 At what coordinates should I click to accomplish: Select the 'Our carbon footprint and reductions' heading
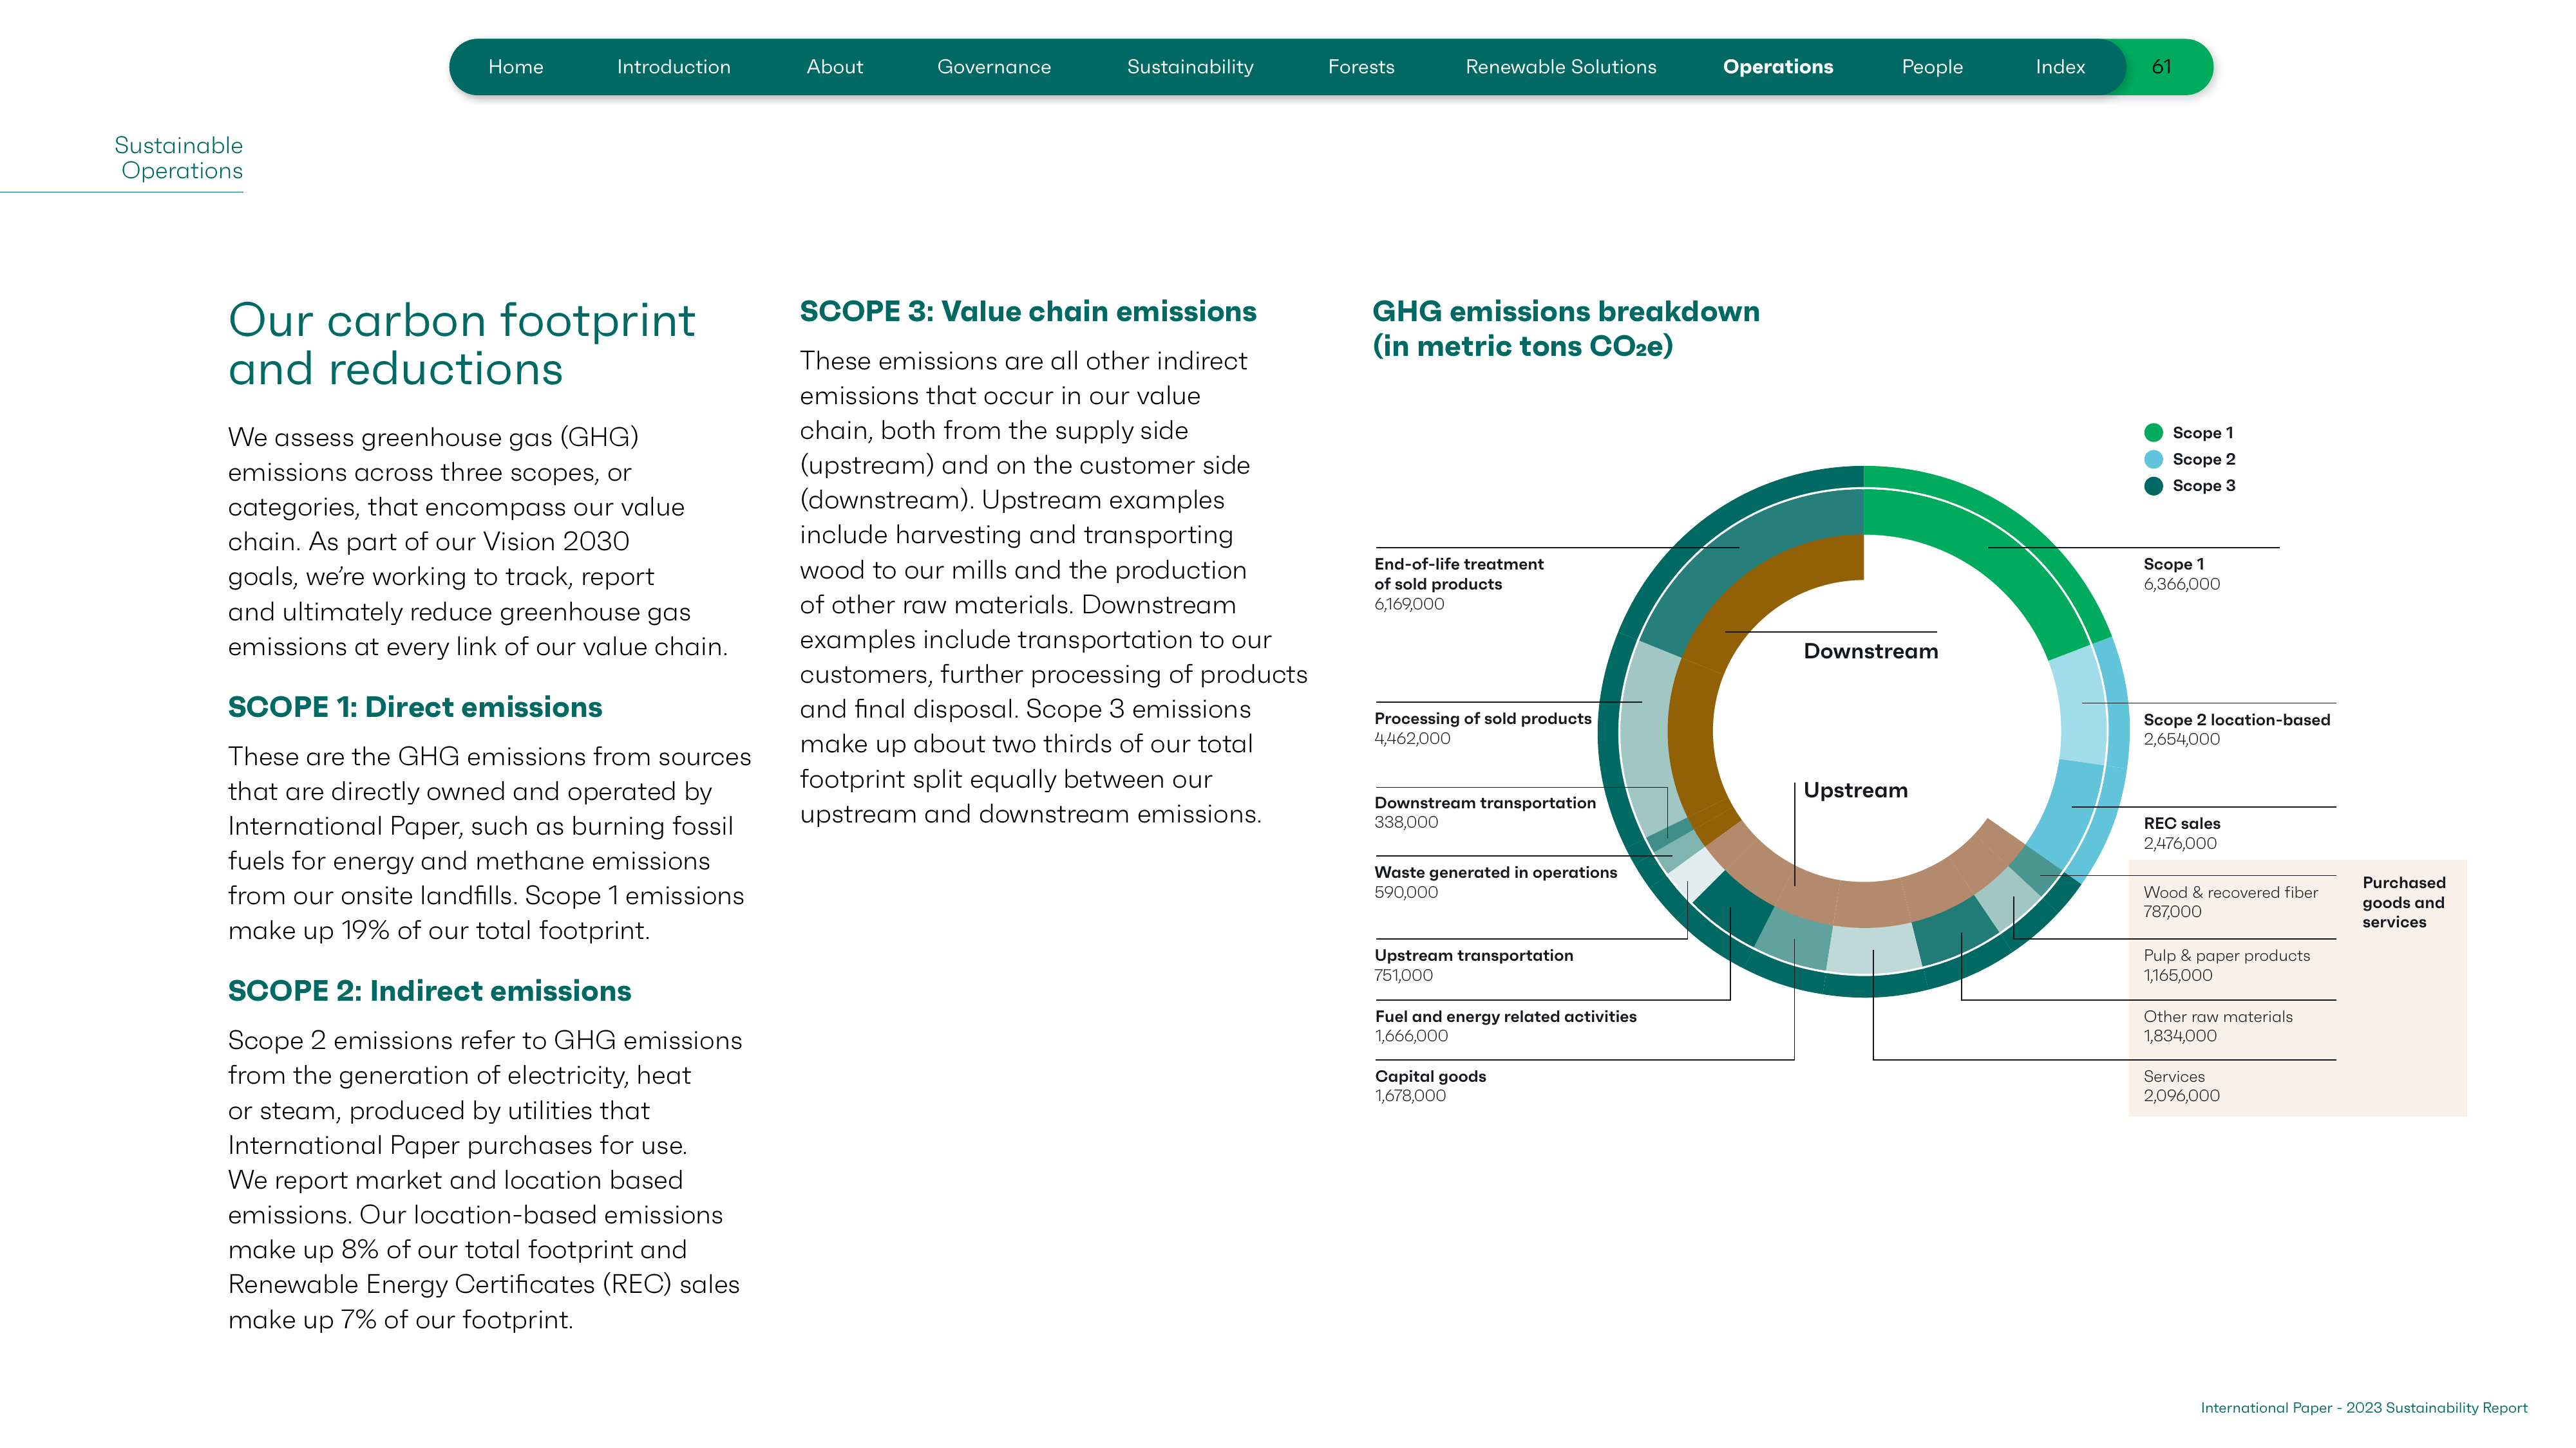tap(461, 345)
